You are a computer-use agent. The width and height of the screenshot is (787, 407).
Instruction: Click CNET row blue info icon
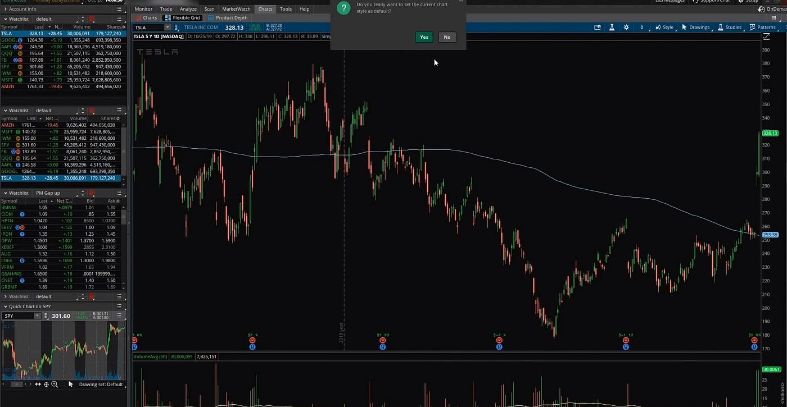[x=22, y=280]
